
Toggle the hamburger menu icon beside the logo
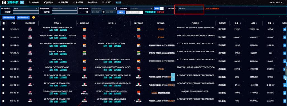point(22,3)
